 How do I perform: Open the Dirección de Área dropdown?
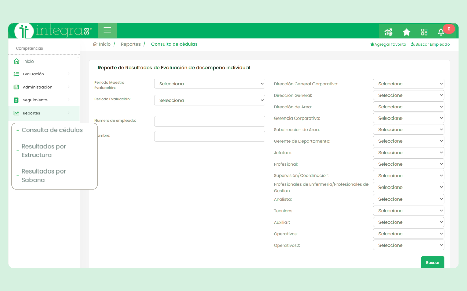tap(409, 107)
